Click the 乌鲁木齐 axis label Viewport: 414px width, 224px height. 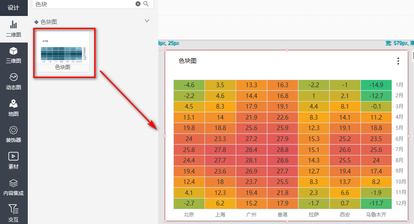(376, 215)
